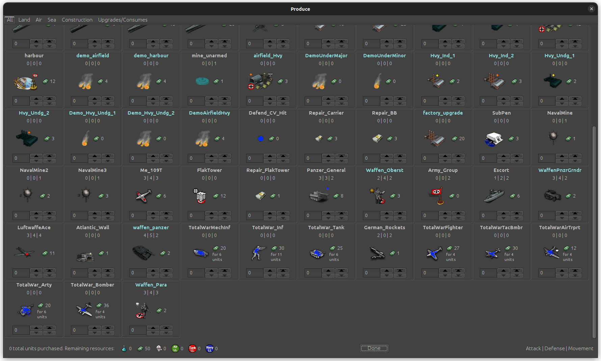Click the mine_unarmed teal disc icon
This screenshot has height=361, width=601.
[202, 81]
